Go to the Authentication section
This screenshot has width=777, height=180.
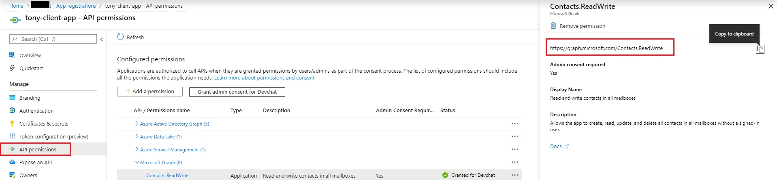pos(36,111)
